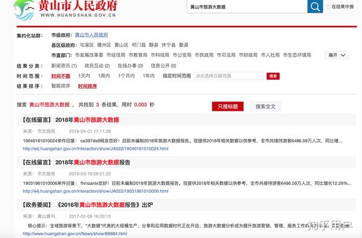Click the result count 3

(97, 105)
